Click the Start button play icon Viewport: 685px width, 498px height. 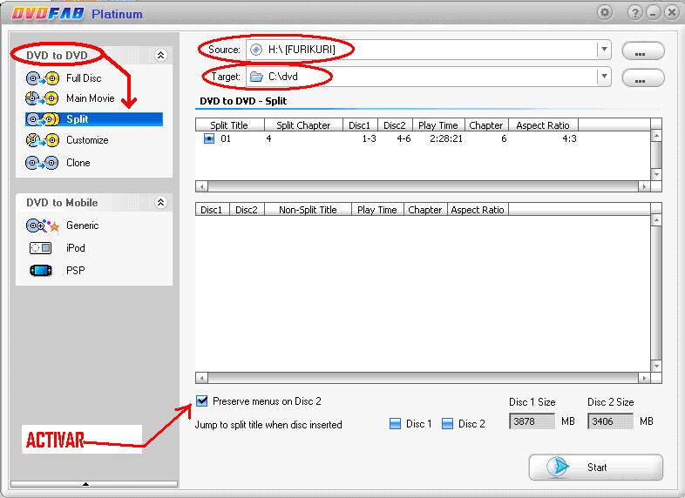[x=558, y=467]
